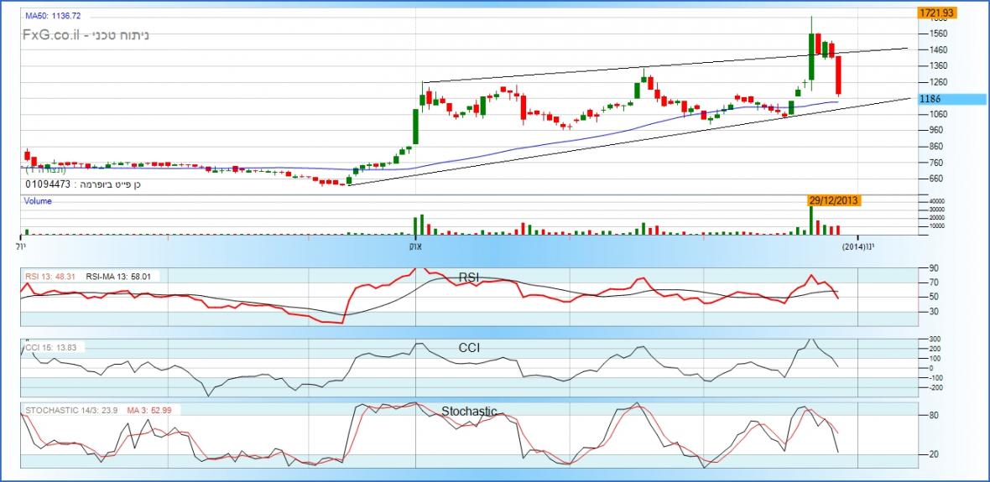990x482 pixels.
Task: Select the tallest yellow volume bar
Action: (x=812, y=220)
